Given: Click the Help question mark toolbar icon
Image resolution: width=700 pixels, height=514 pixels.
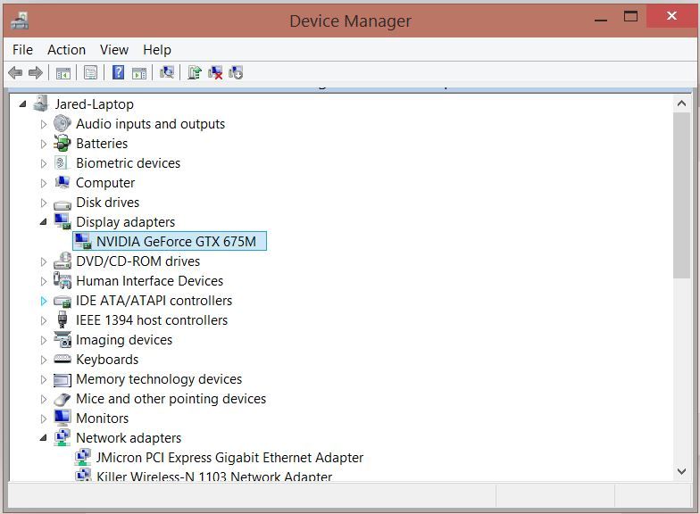Looking at the screenshot, I should (118, 72).
